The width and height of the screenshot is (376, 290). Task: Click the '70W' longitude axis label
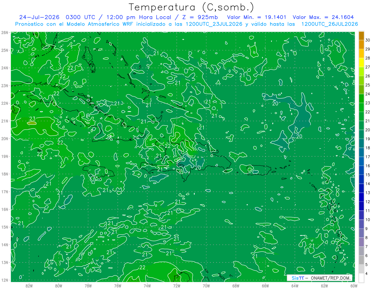206,286
